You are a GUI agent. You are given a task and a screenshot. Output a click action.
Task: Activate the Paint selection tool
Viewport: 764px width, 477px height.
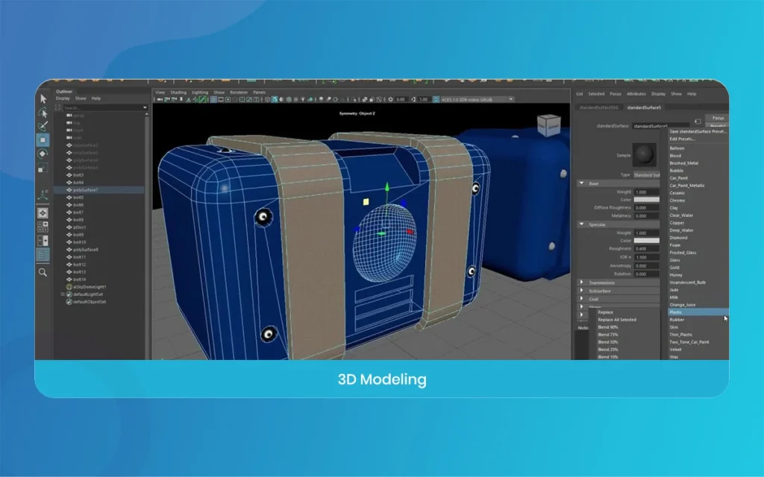43,127
